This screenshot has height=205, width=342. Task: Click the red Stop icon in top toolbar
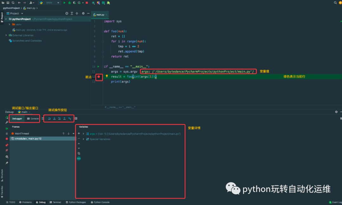click(x=87, y=3)
